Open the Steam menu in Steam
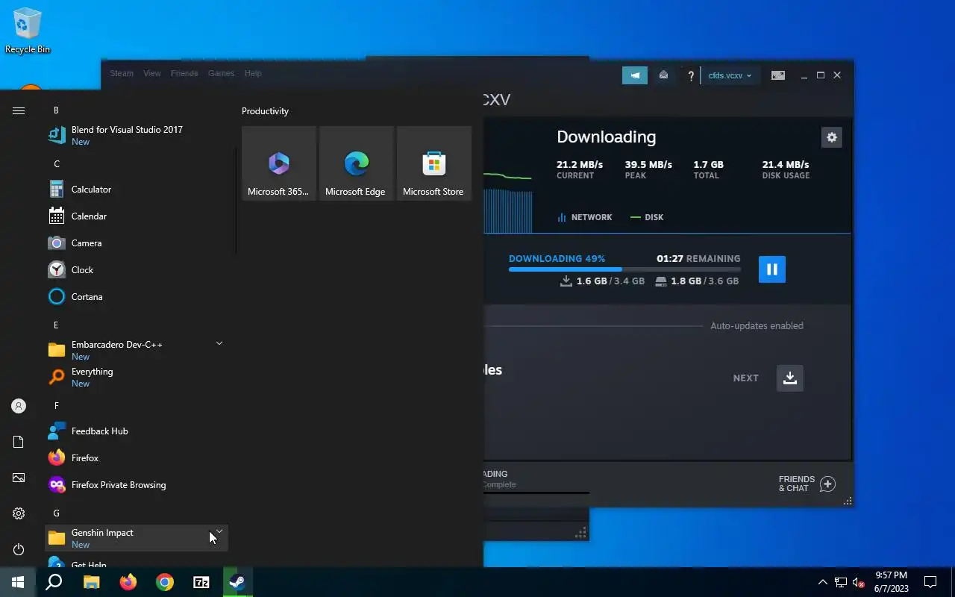Viewport: 955px width, 597px height. click(x=122, y=73)
